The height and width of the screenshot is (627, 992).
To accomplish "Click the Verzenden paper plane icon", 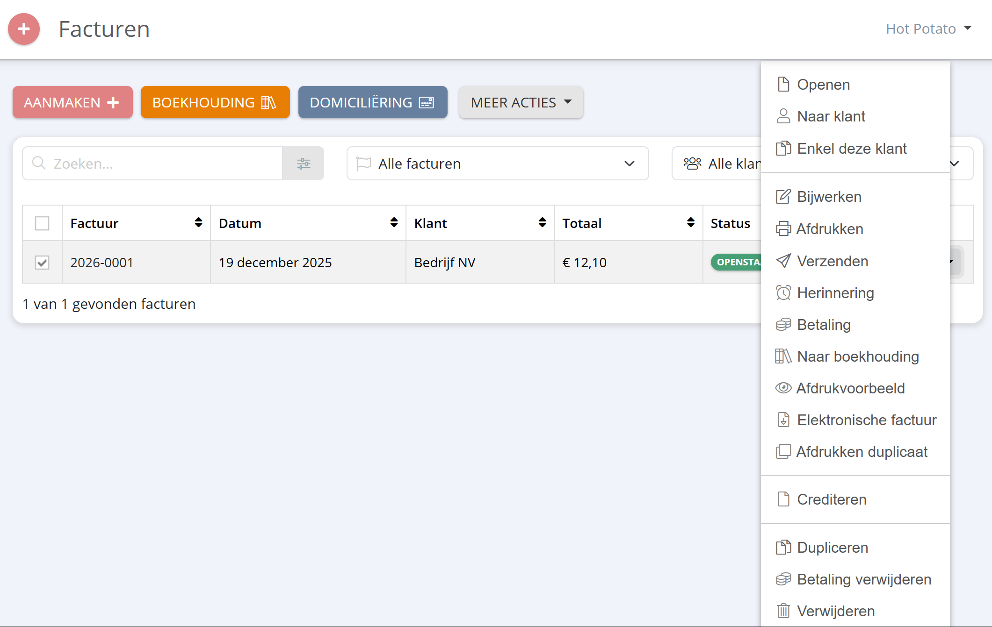I will click(x=783, y=261).
